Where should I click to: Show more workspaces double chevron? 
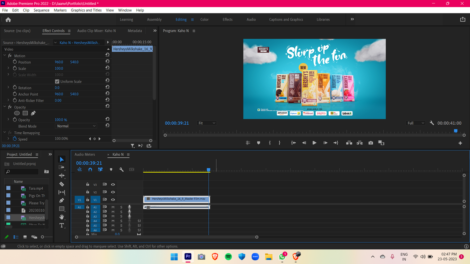coord(352,19)
